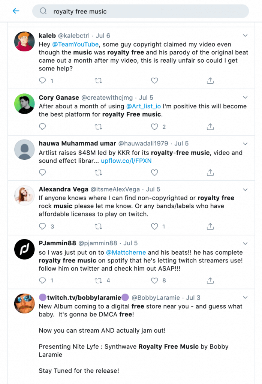
Task: Expand options chevron on Cory Ganase's tweet
Action: [x=245, y=97]
